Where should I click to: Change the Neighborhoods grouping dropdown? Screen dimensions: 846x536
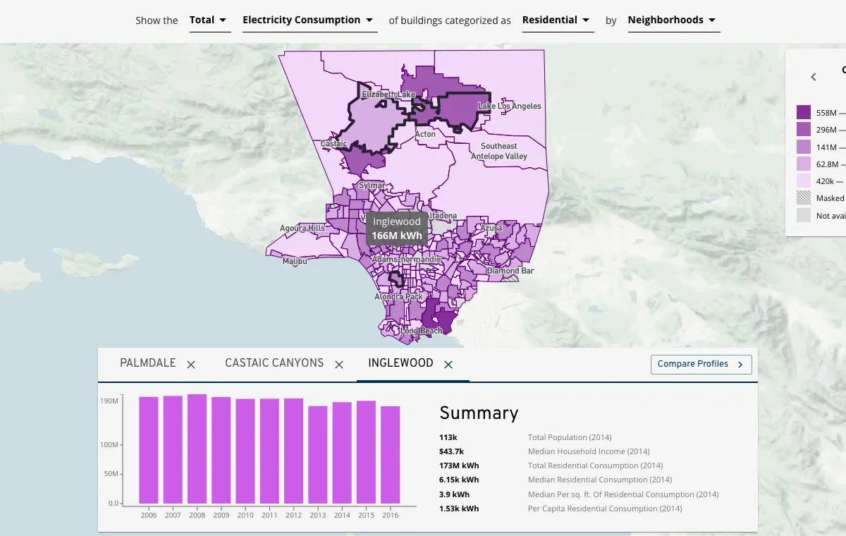pos(673,20)
